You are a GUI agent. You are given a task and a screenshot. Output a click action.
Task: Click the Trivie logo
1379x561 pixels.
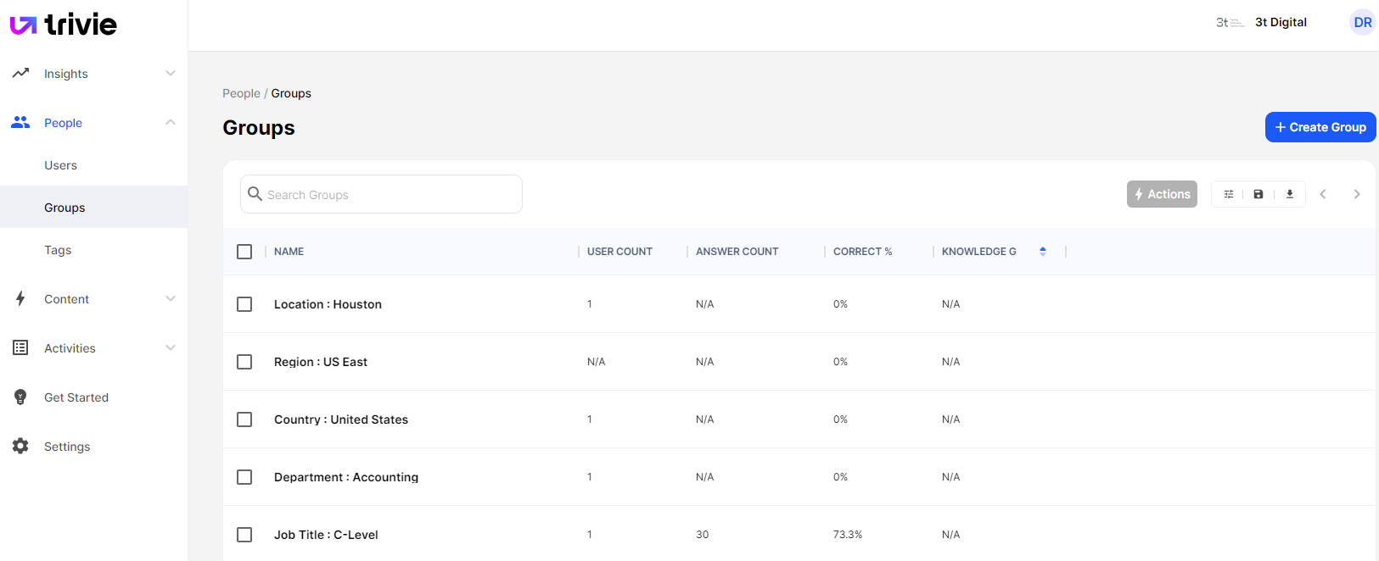coord(64,24)
